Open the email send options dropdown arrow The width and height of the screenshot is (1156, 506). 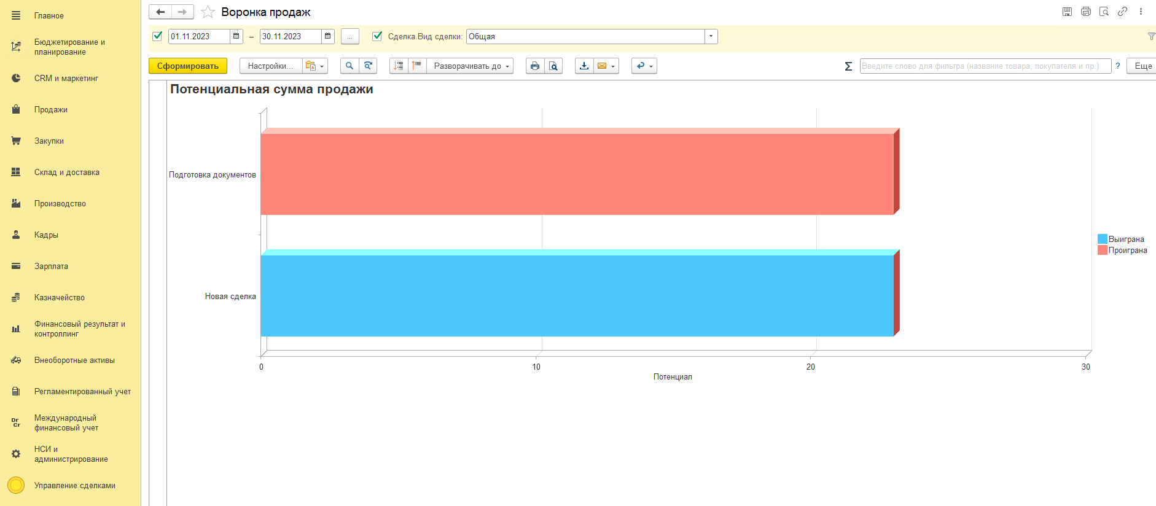coord(613,66)
